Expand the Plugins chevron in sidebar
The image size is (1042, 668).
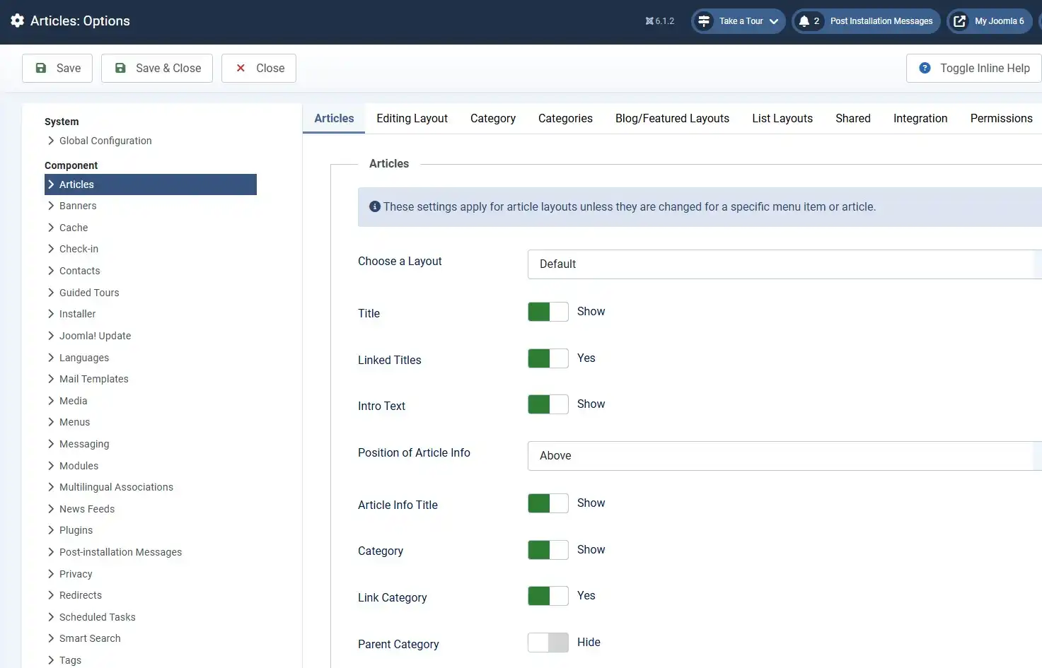51,530
